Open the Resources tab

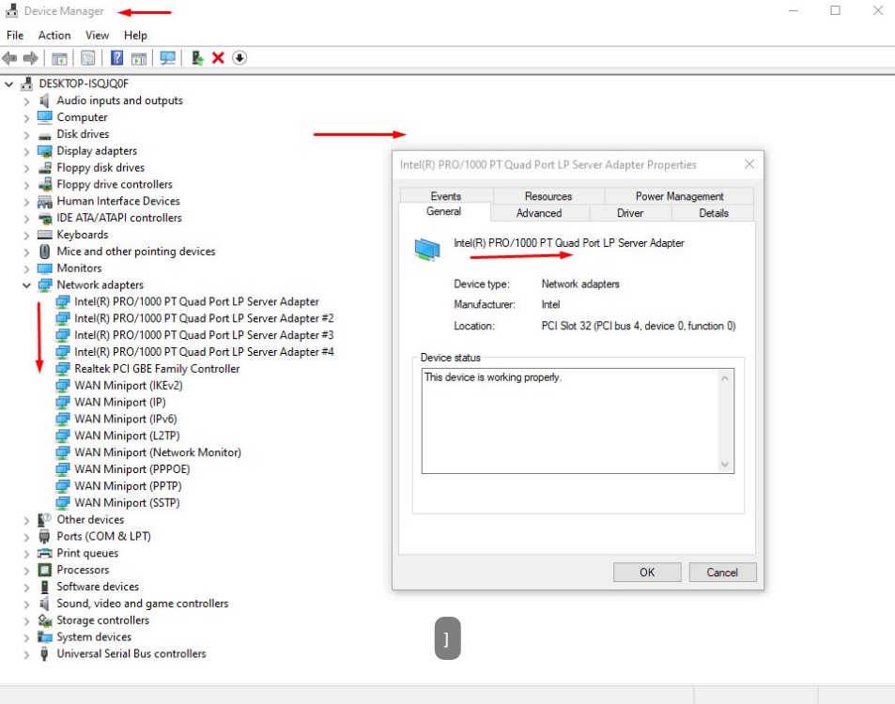pos(548,195)
